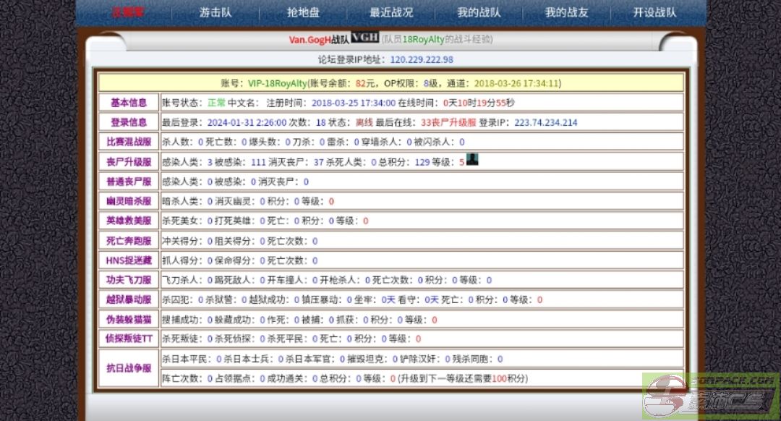Open the 比赛混战服 server label
Screen dimensions: 781x421
point(129,142)
